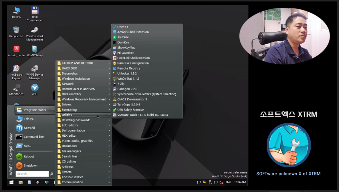
Task: Open This PC from Start menu
Action: coord(35,119)
